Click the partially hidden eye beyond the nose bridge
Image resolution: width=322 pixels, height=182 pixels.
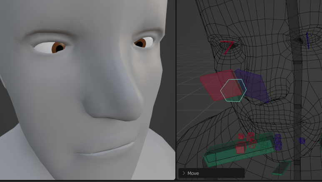142,43
